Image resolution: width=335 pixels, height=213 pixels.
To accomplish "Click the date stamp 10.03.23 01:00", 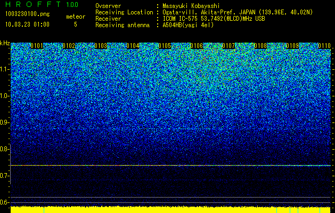I will [27, 24].
